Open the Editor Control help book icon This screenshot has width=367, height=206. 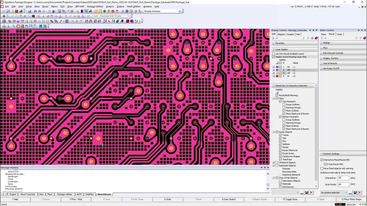point(365,38)
